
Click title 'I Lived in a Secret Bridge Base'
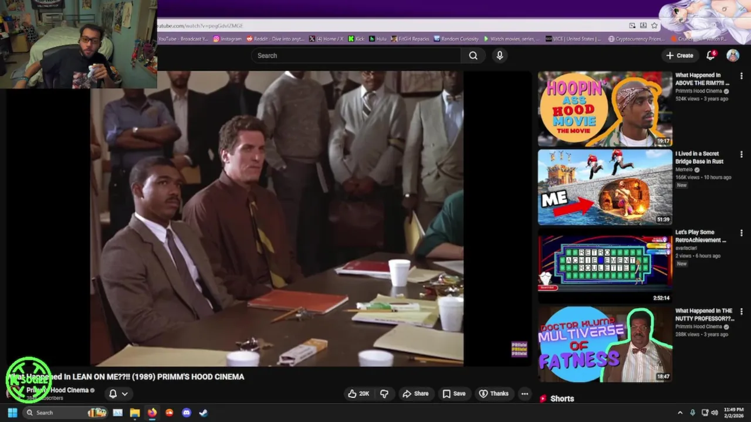coord(699,158)
